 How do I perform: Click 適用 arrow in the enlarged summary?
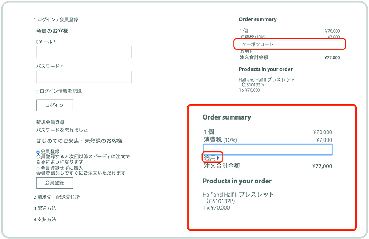click(212, 158)
